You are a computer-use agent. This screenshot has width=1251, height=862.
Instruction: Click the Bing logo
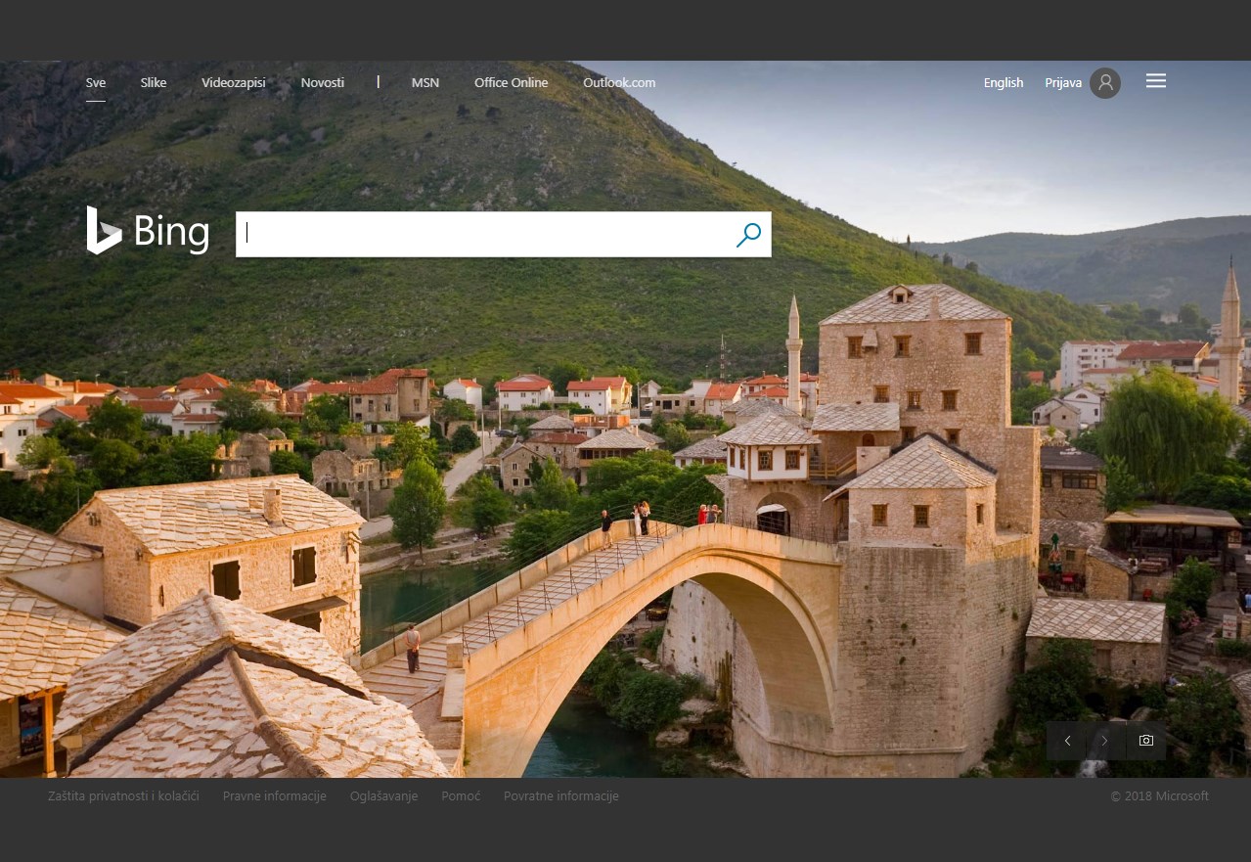148,231
